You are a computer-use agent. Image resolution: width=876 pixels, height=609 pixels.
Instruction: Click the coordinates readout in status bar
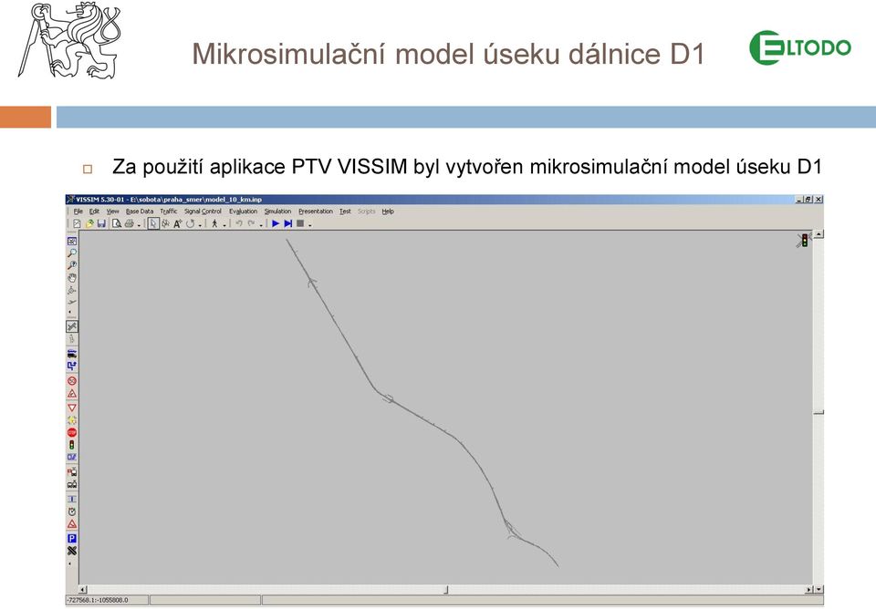[x=99, y=600]
